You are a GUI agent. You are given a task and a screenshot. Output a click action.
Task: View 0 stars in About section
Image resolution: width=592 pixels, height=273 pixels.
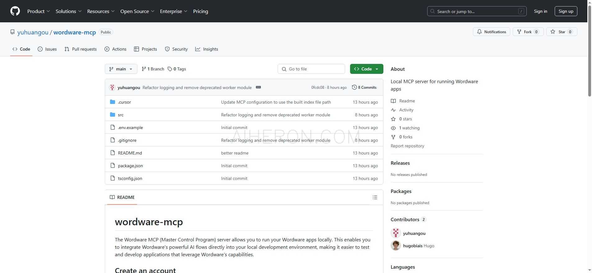coord(405,119)
